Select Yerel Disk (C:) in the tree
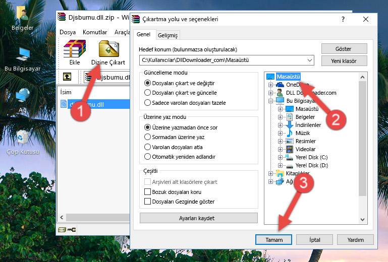 click(311, 157)
